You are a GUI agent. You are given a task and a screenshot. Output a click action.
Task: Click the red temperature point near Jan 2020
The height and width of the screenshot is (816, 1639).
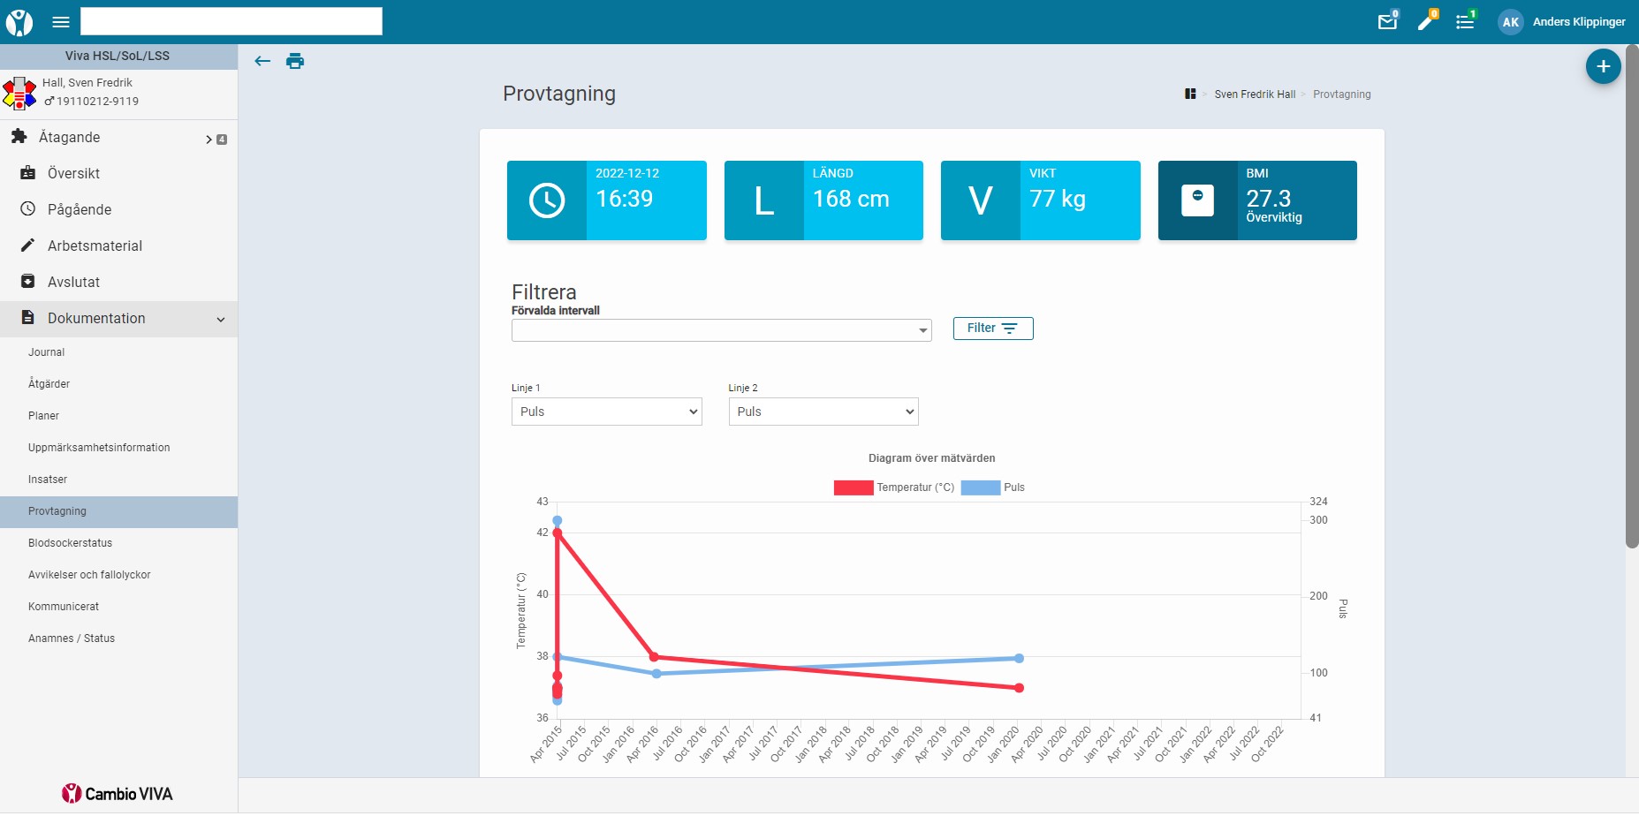(x=1019, y=688)
